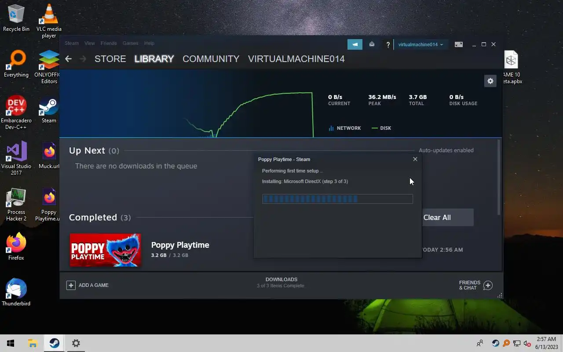The height and width of the screenshot is (352, 563).
Task: Go to the LIBRARY tab
Action: pyautogui.click(x=154, y=59)
